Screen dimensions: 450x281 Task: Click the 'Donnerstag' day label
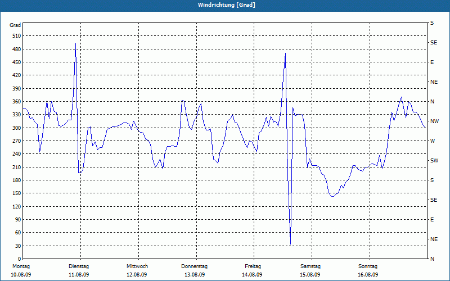click(194, 266)
